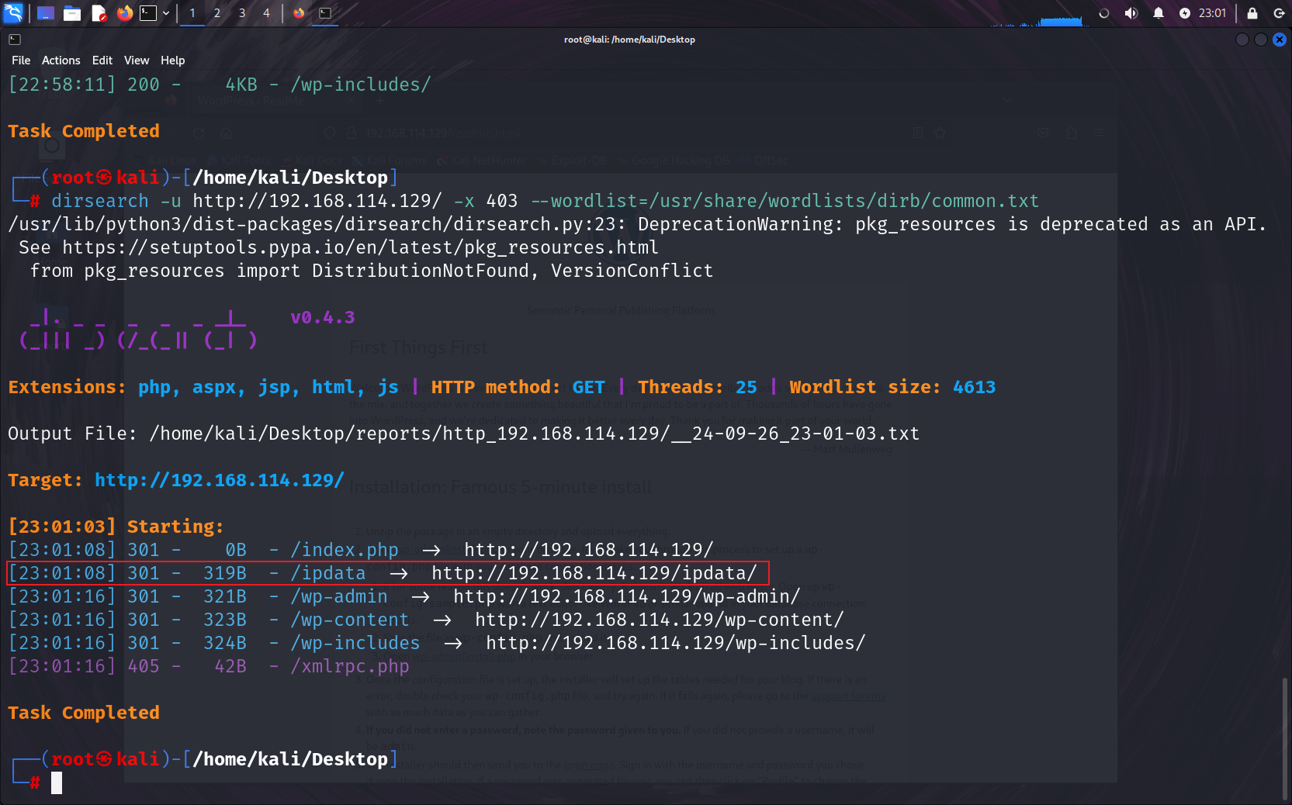1292x805 pixels.
Task: Launch terminal emulator from the panel launcher
Action: tap(148, 13)
